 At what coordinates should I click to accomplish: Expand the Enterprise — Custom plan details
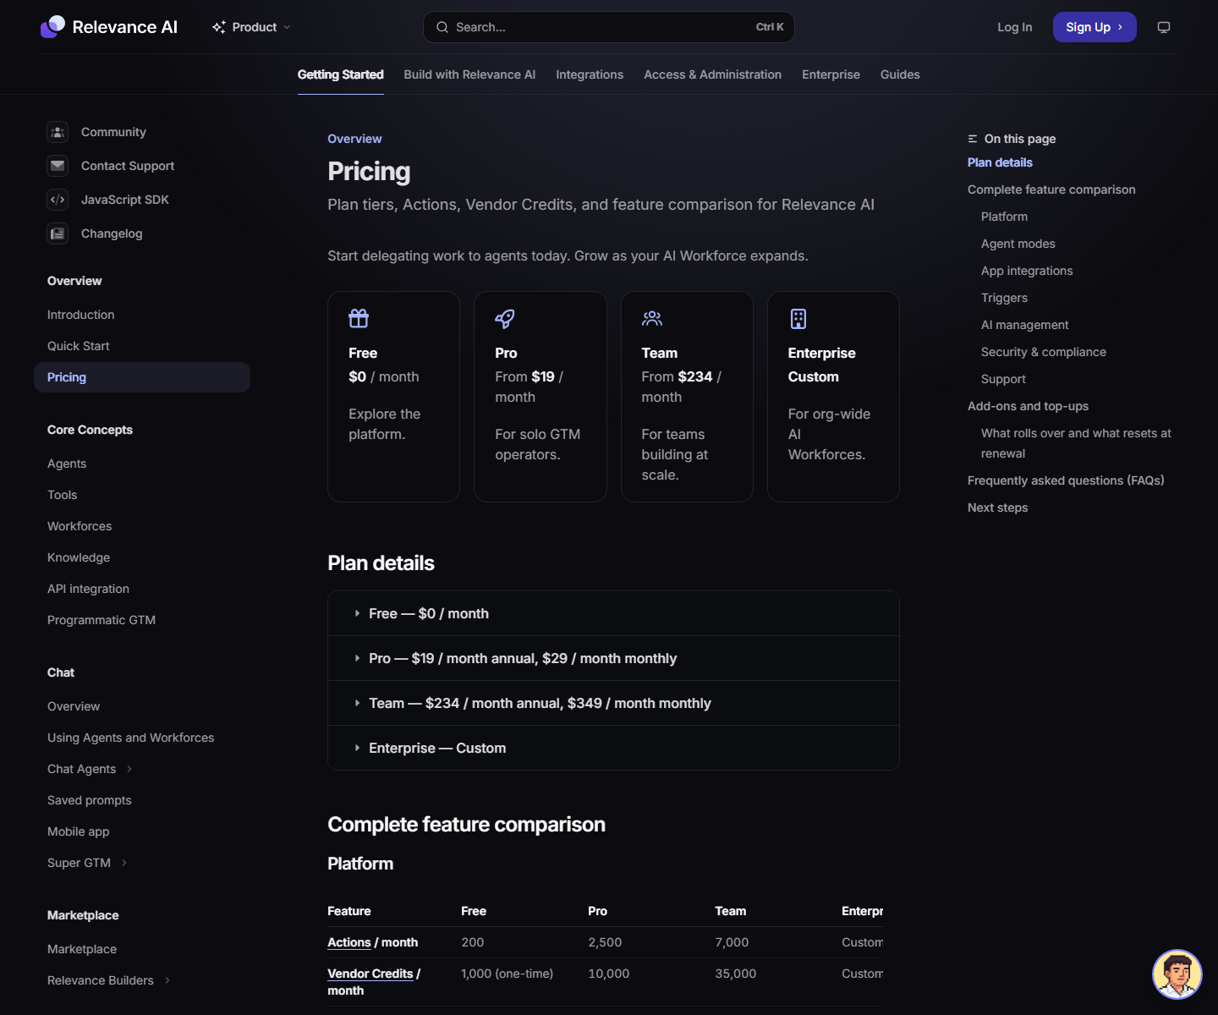click(x=613, y=748)
